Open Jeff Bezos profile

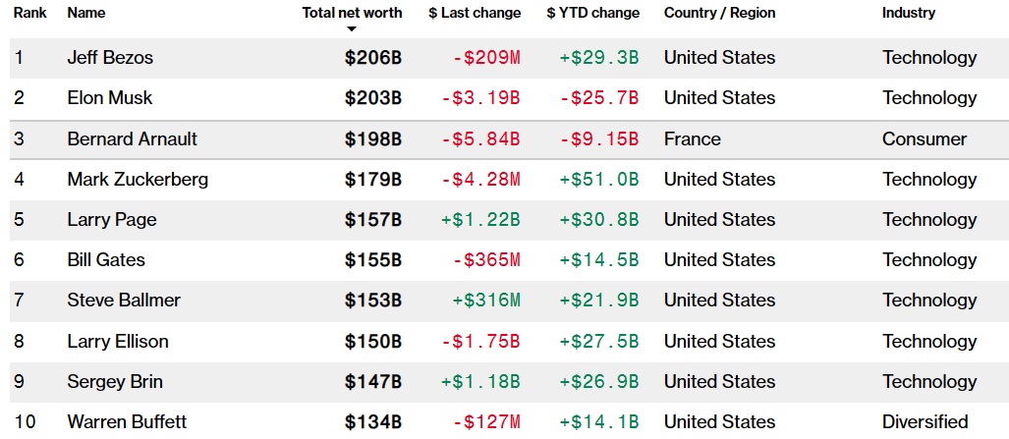pyautogui.click(x=110, y=58)
